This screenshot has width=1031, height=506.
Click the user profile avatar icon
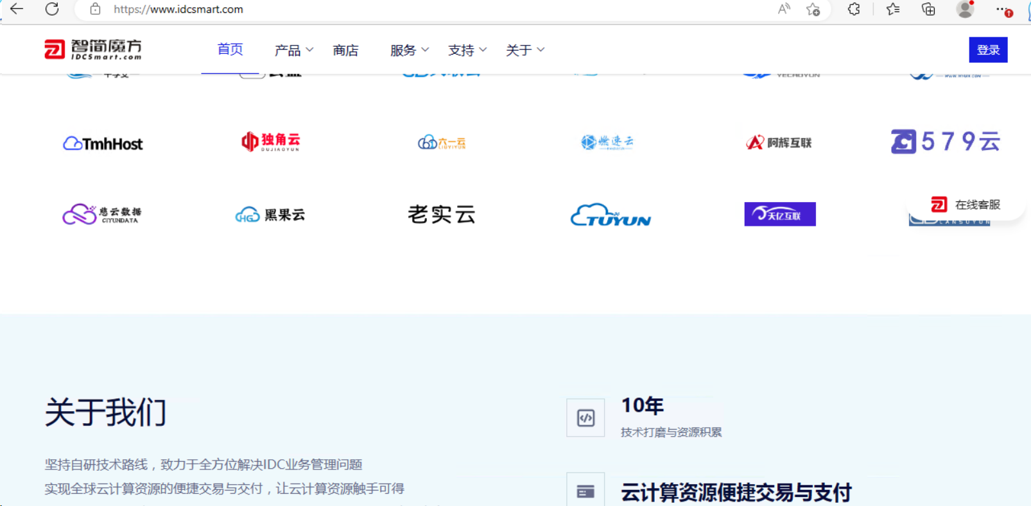coord(964,9)
